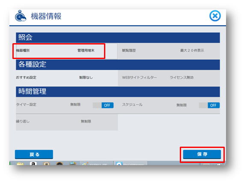Open the Amazon icon in the taskbar
Screen dimensions: 244x183
pyautogui.click(x=33, y=163)
